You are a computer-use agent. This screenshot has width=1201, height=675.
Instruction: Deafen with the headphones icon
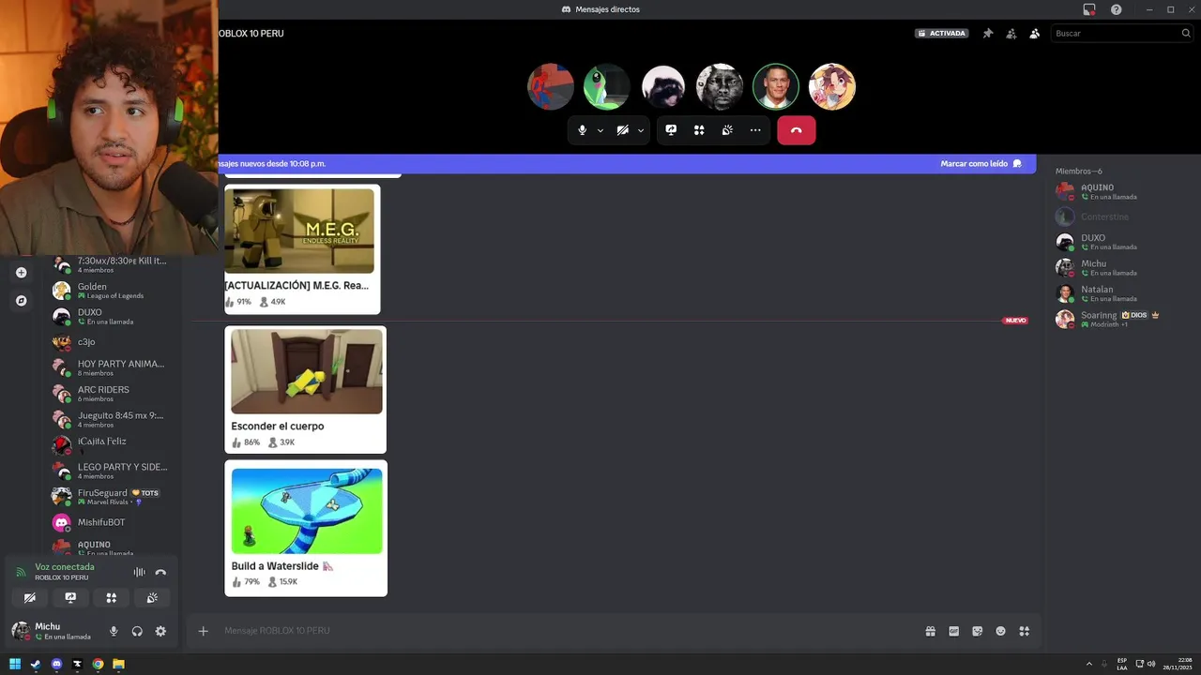point(137,631)
